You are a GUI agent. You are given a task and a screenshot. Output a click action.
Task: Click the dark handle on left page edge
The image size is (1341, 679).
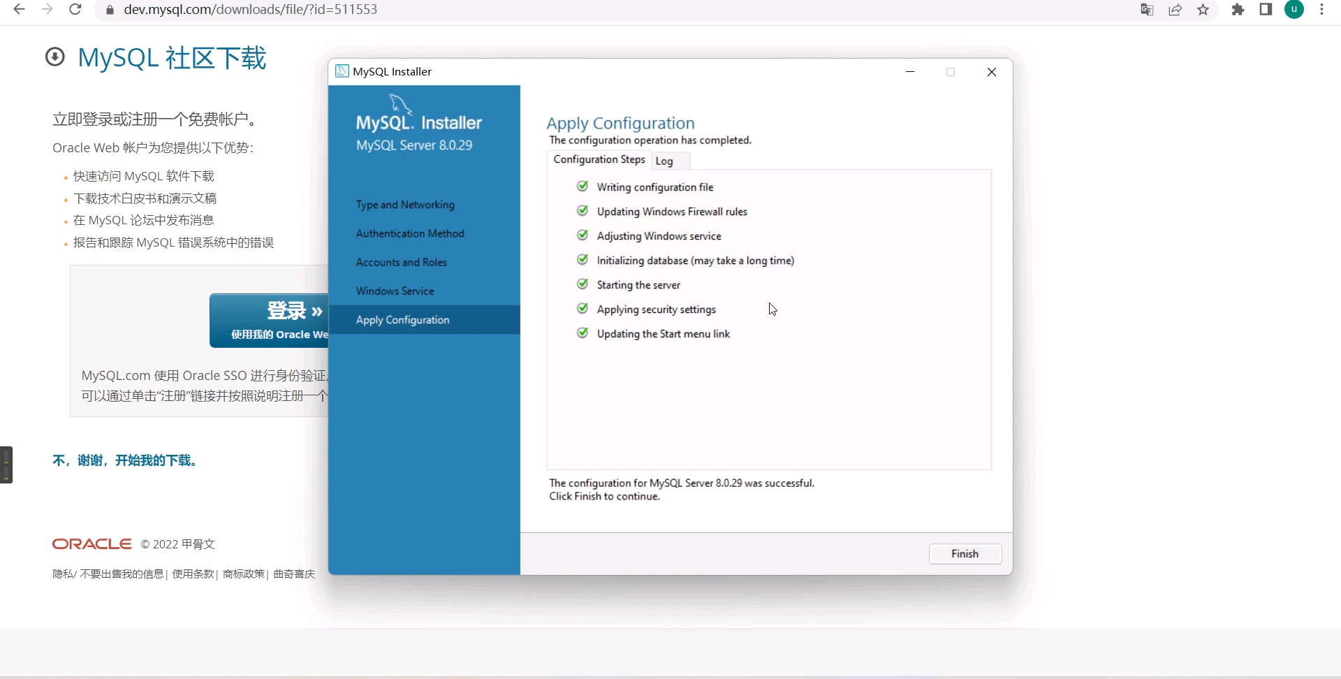6,465
